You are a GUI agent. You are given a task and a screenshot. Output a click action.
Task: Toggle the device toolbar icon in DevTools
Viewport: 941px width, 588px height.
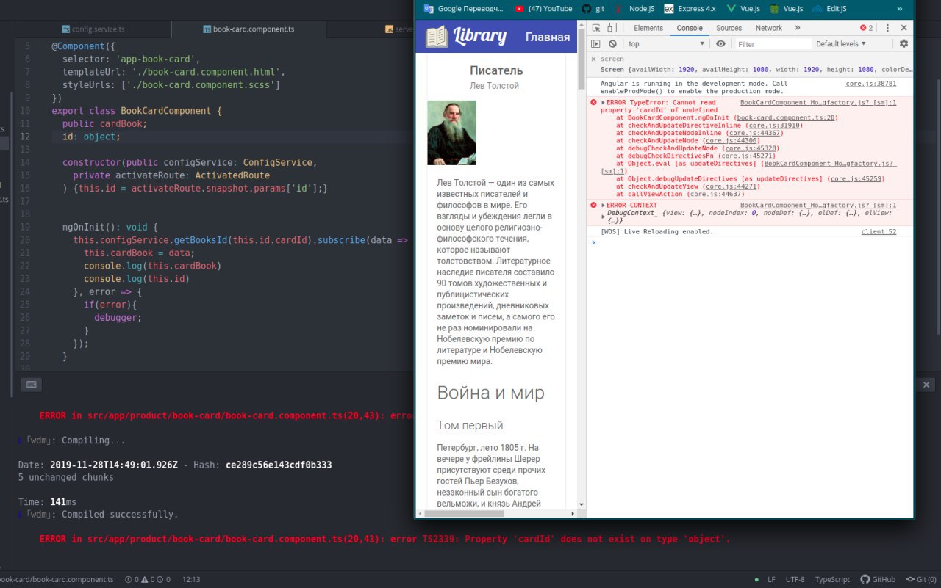click(612, 28)
